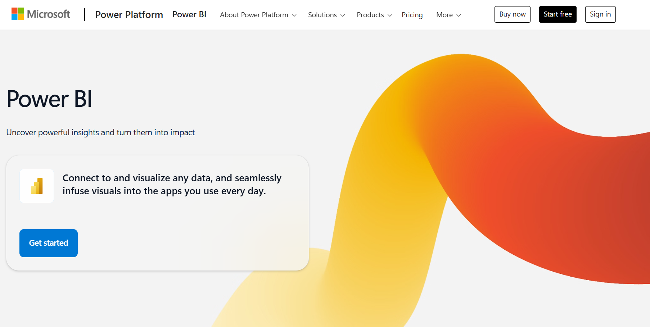650x327 pixels.
Task: Select Start free
Action: [558, 14]
